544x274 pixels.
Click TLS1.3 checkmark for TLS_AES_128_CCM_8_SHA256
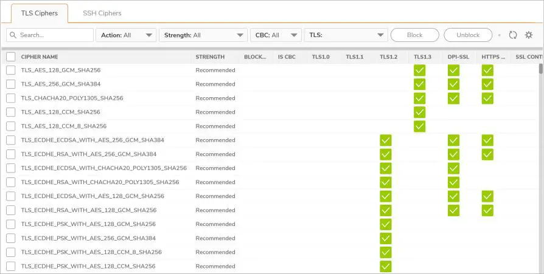[x=419, y=126]
